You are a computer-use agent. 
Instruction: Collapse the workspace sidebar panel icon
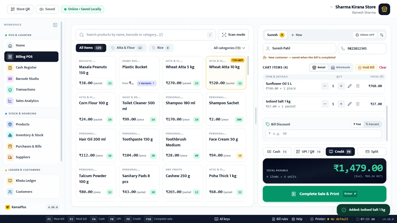[55, 25]
